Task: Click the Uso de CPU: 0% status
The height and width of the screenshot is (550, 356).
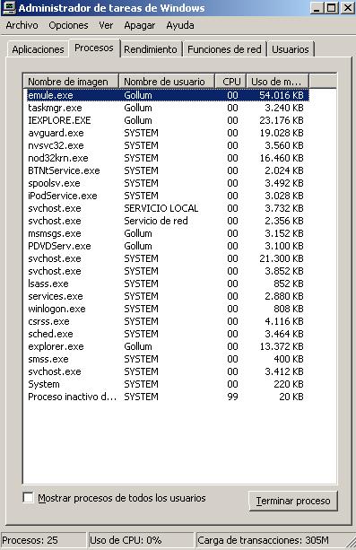Action: pos(141,540)
